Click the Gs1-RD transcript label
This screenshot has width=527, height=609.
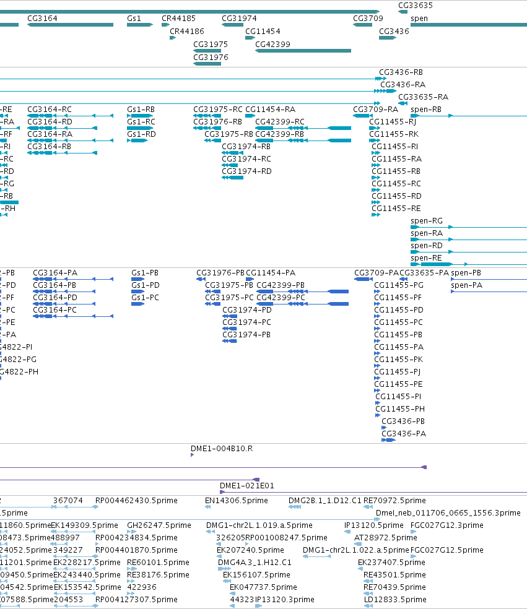pos(141,134)
